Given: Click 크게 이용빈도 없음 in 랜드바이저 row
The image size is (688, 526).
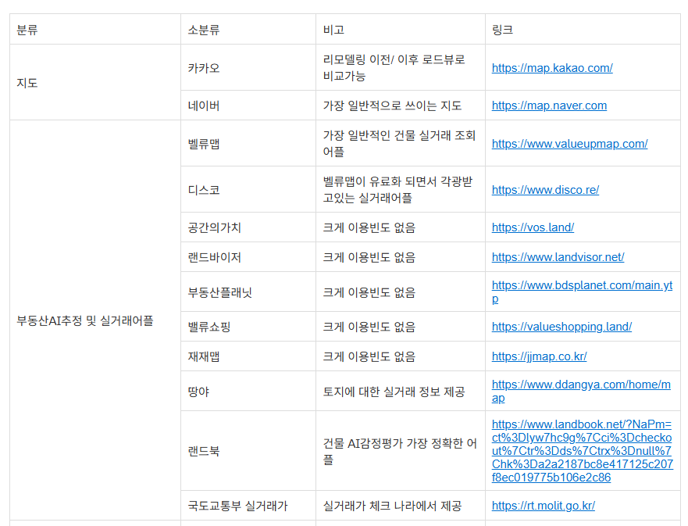Looking at the screenshot, I should [369, 257].
